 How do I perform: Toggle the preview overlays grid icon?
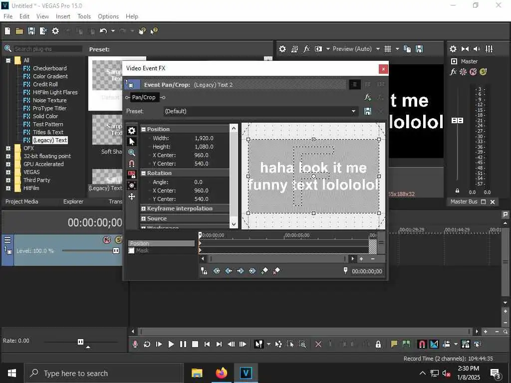[387, 49]
